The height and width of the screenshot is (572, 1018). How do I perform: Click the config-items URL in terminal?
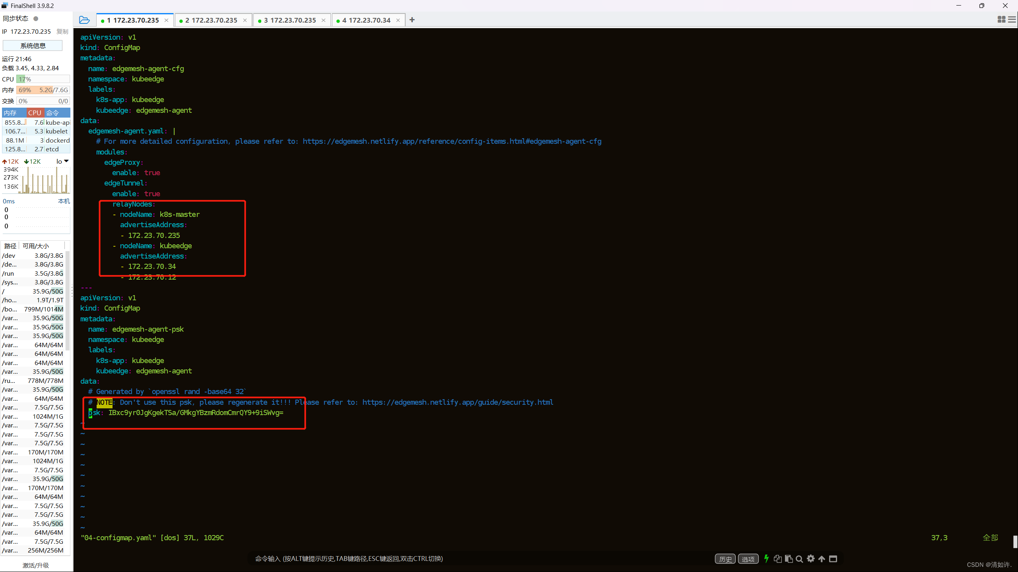452,141
